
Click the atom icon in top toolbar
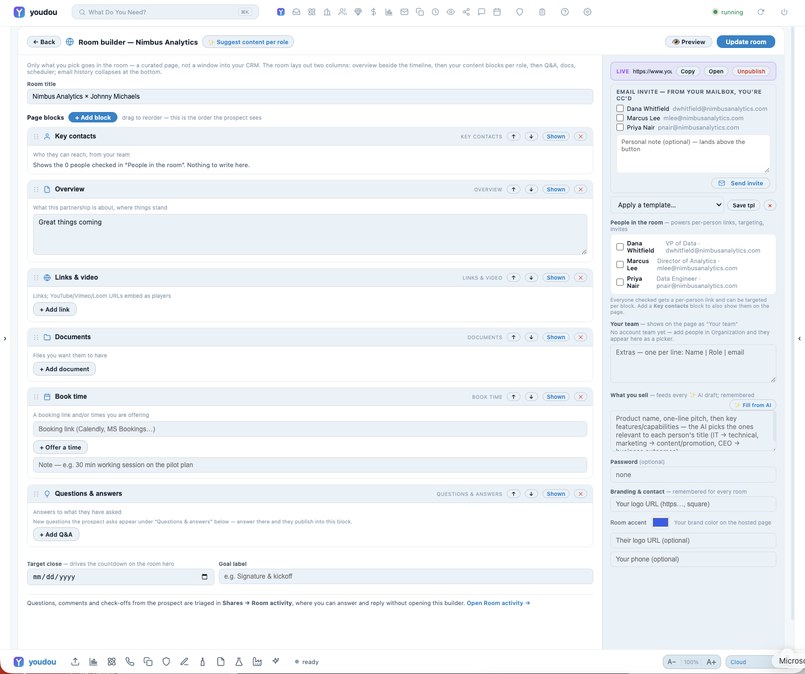tap(312, 12)
